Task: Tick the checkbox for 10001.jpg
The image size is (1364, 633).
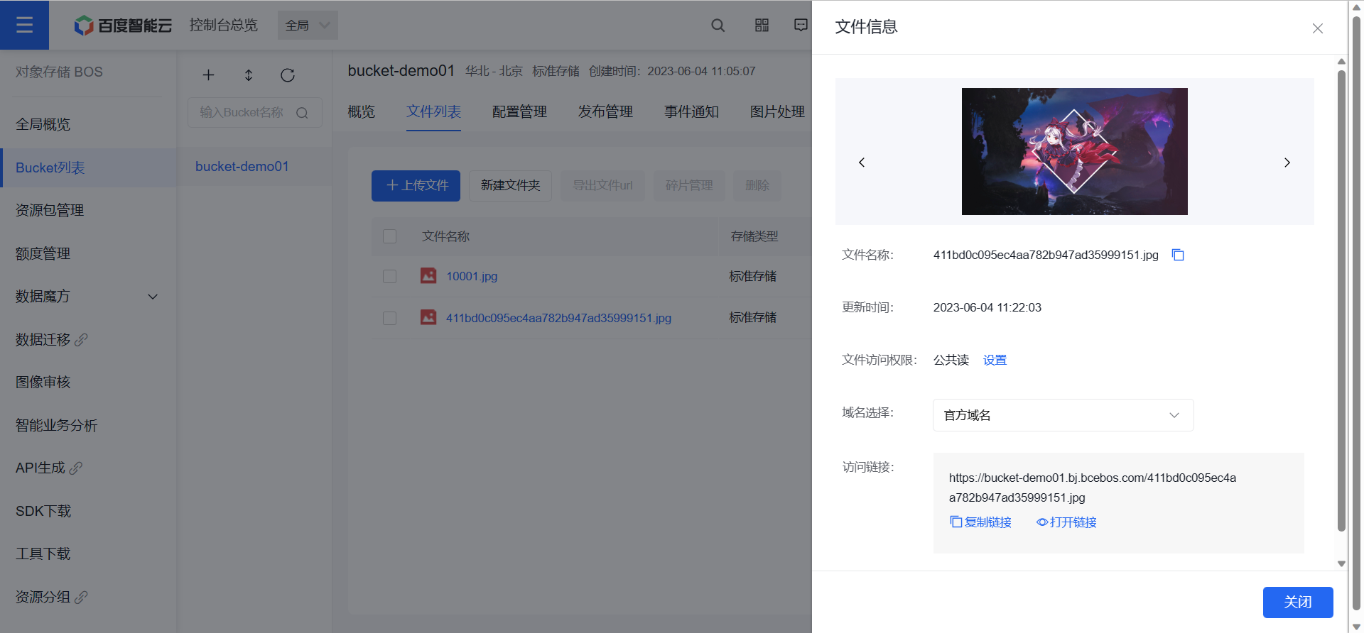Action: 389,276
